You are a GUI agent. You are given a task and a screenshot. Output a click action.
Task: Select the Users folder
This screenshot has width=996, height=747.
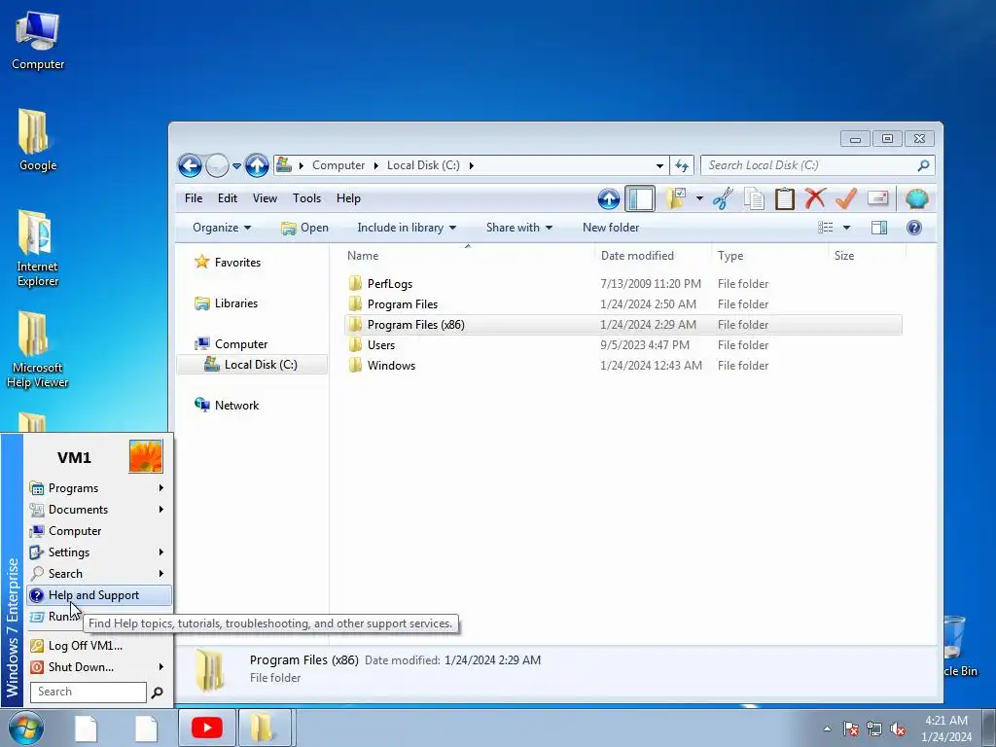coord(380,345)
